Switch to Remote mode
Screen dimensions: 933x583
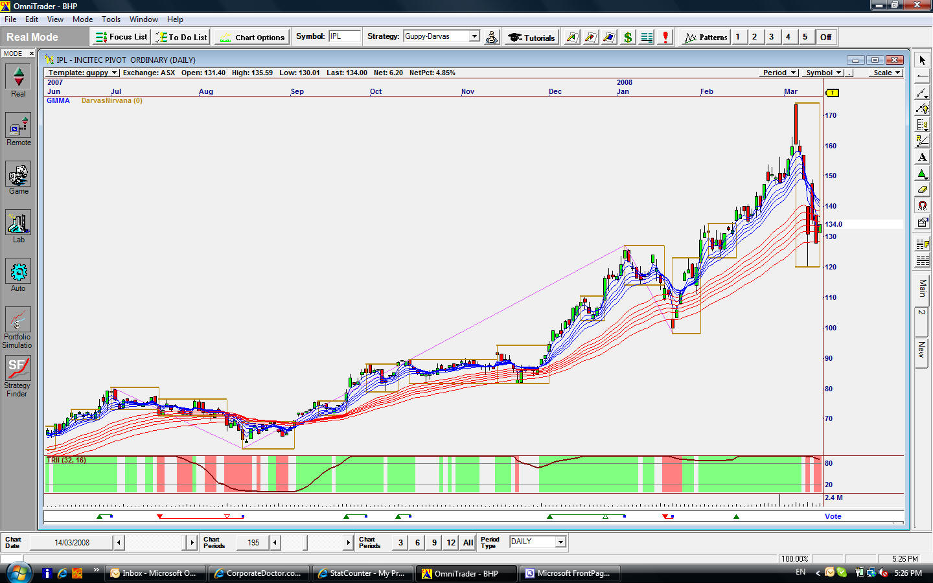tap(18, 129)
